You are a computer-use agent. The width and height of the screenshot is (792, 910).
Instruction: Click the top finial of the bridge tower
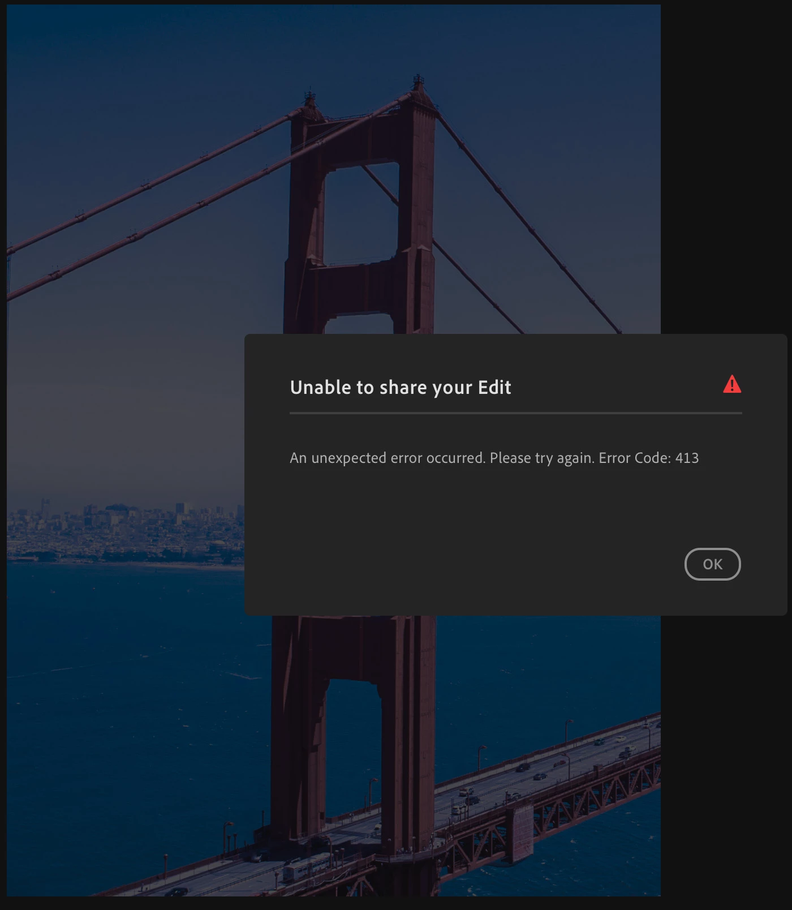(x=418, y=83)
